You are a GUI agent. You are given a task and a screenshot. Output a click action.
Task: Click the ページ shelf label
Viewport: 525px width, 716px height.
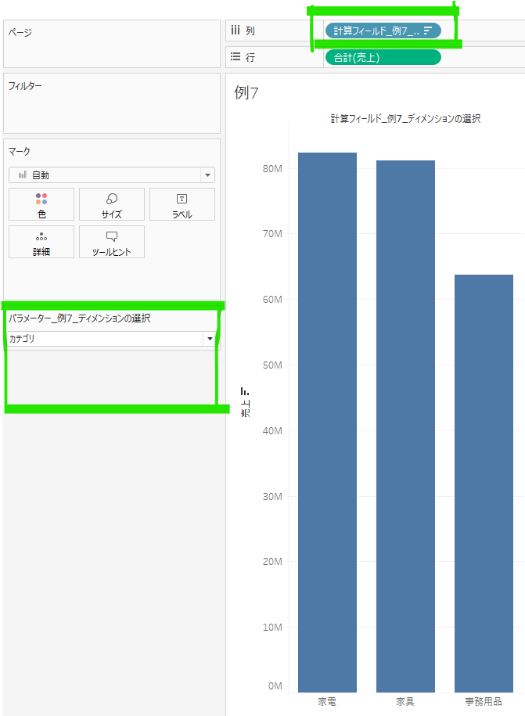[x=20, y=32]
